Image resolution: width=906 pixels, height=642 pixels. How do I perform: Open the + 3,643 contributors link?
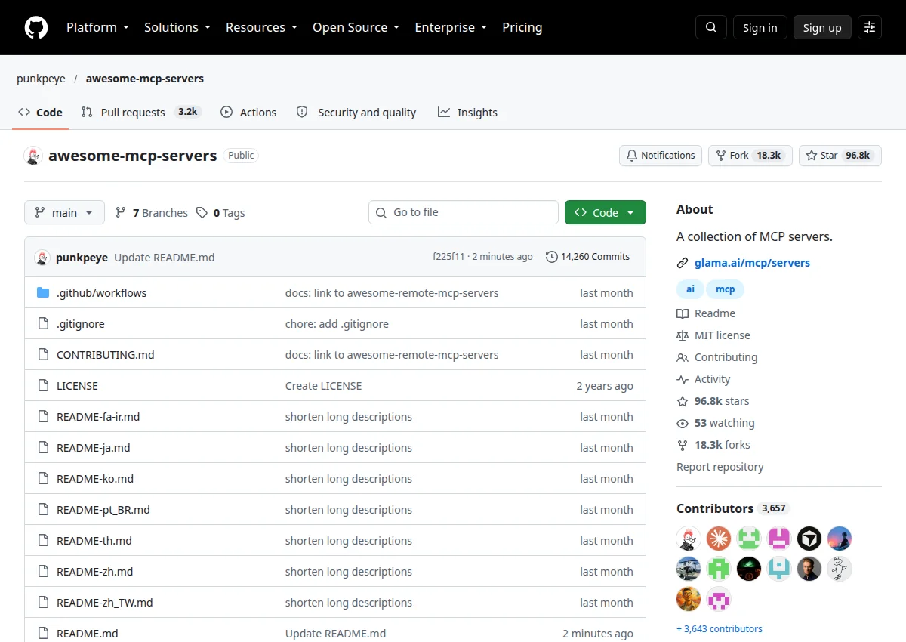tap(720, 629)
